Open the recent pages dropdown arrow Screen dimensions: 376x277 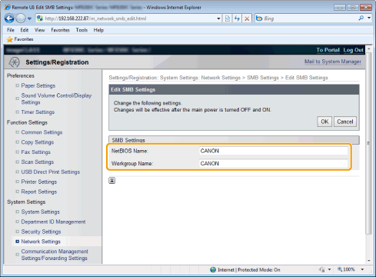29,18
